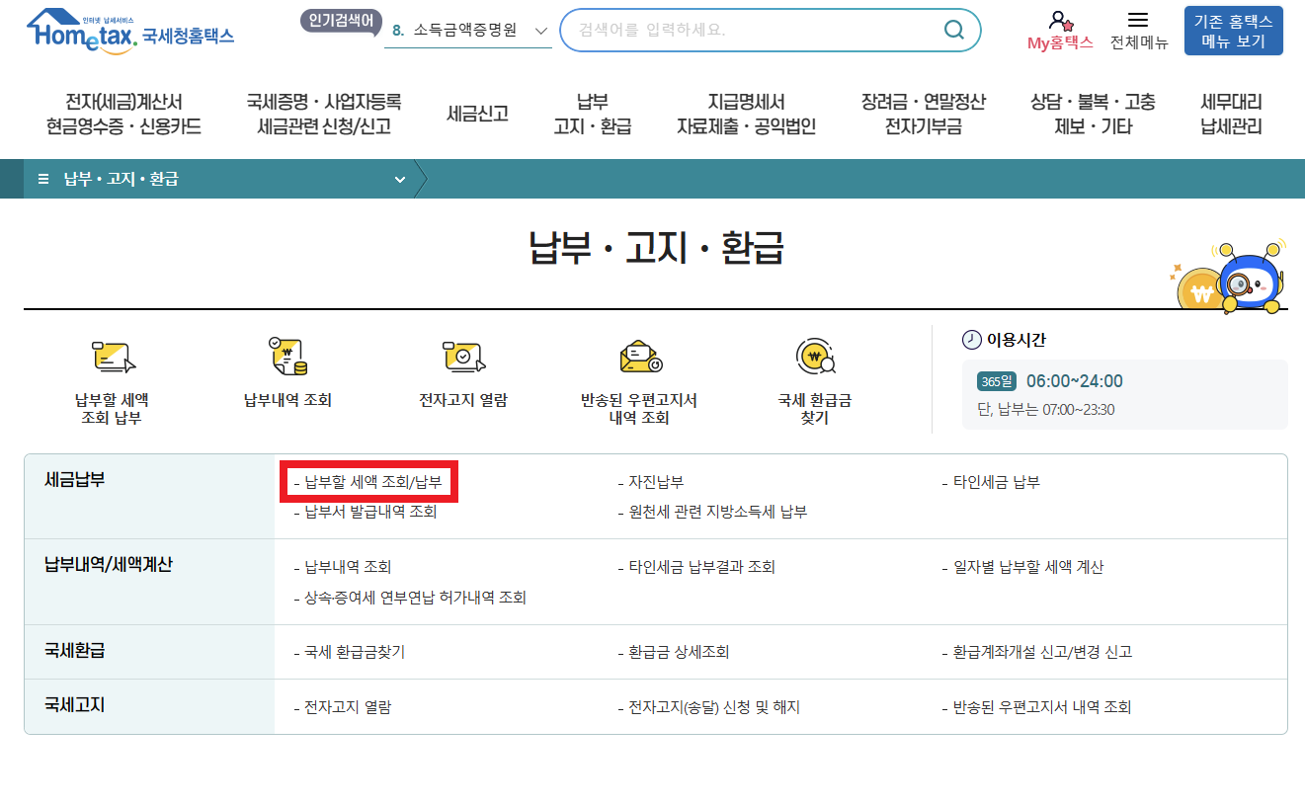Expand the 인기검색어 dropdown
The height and width of the screenshot is (805, 1305).
click(x=539, y=31)
